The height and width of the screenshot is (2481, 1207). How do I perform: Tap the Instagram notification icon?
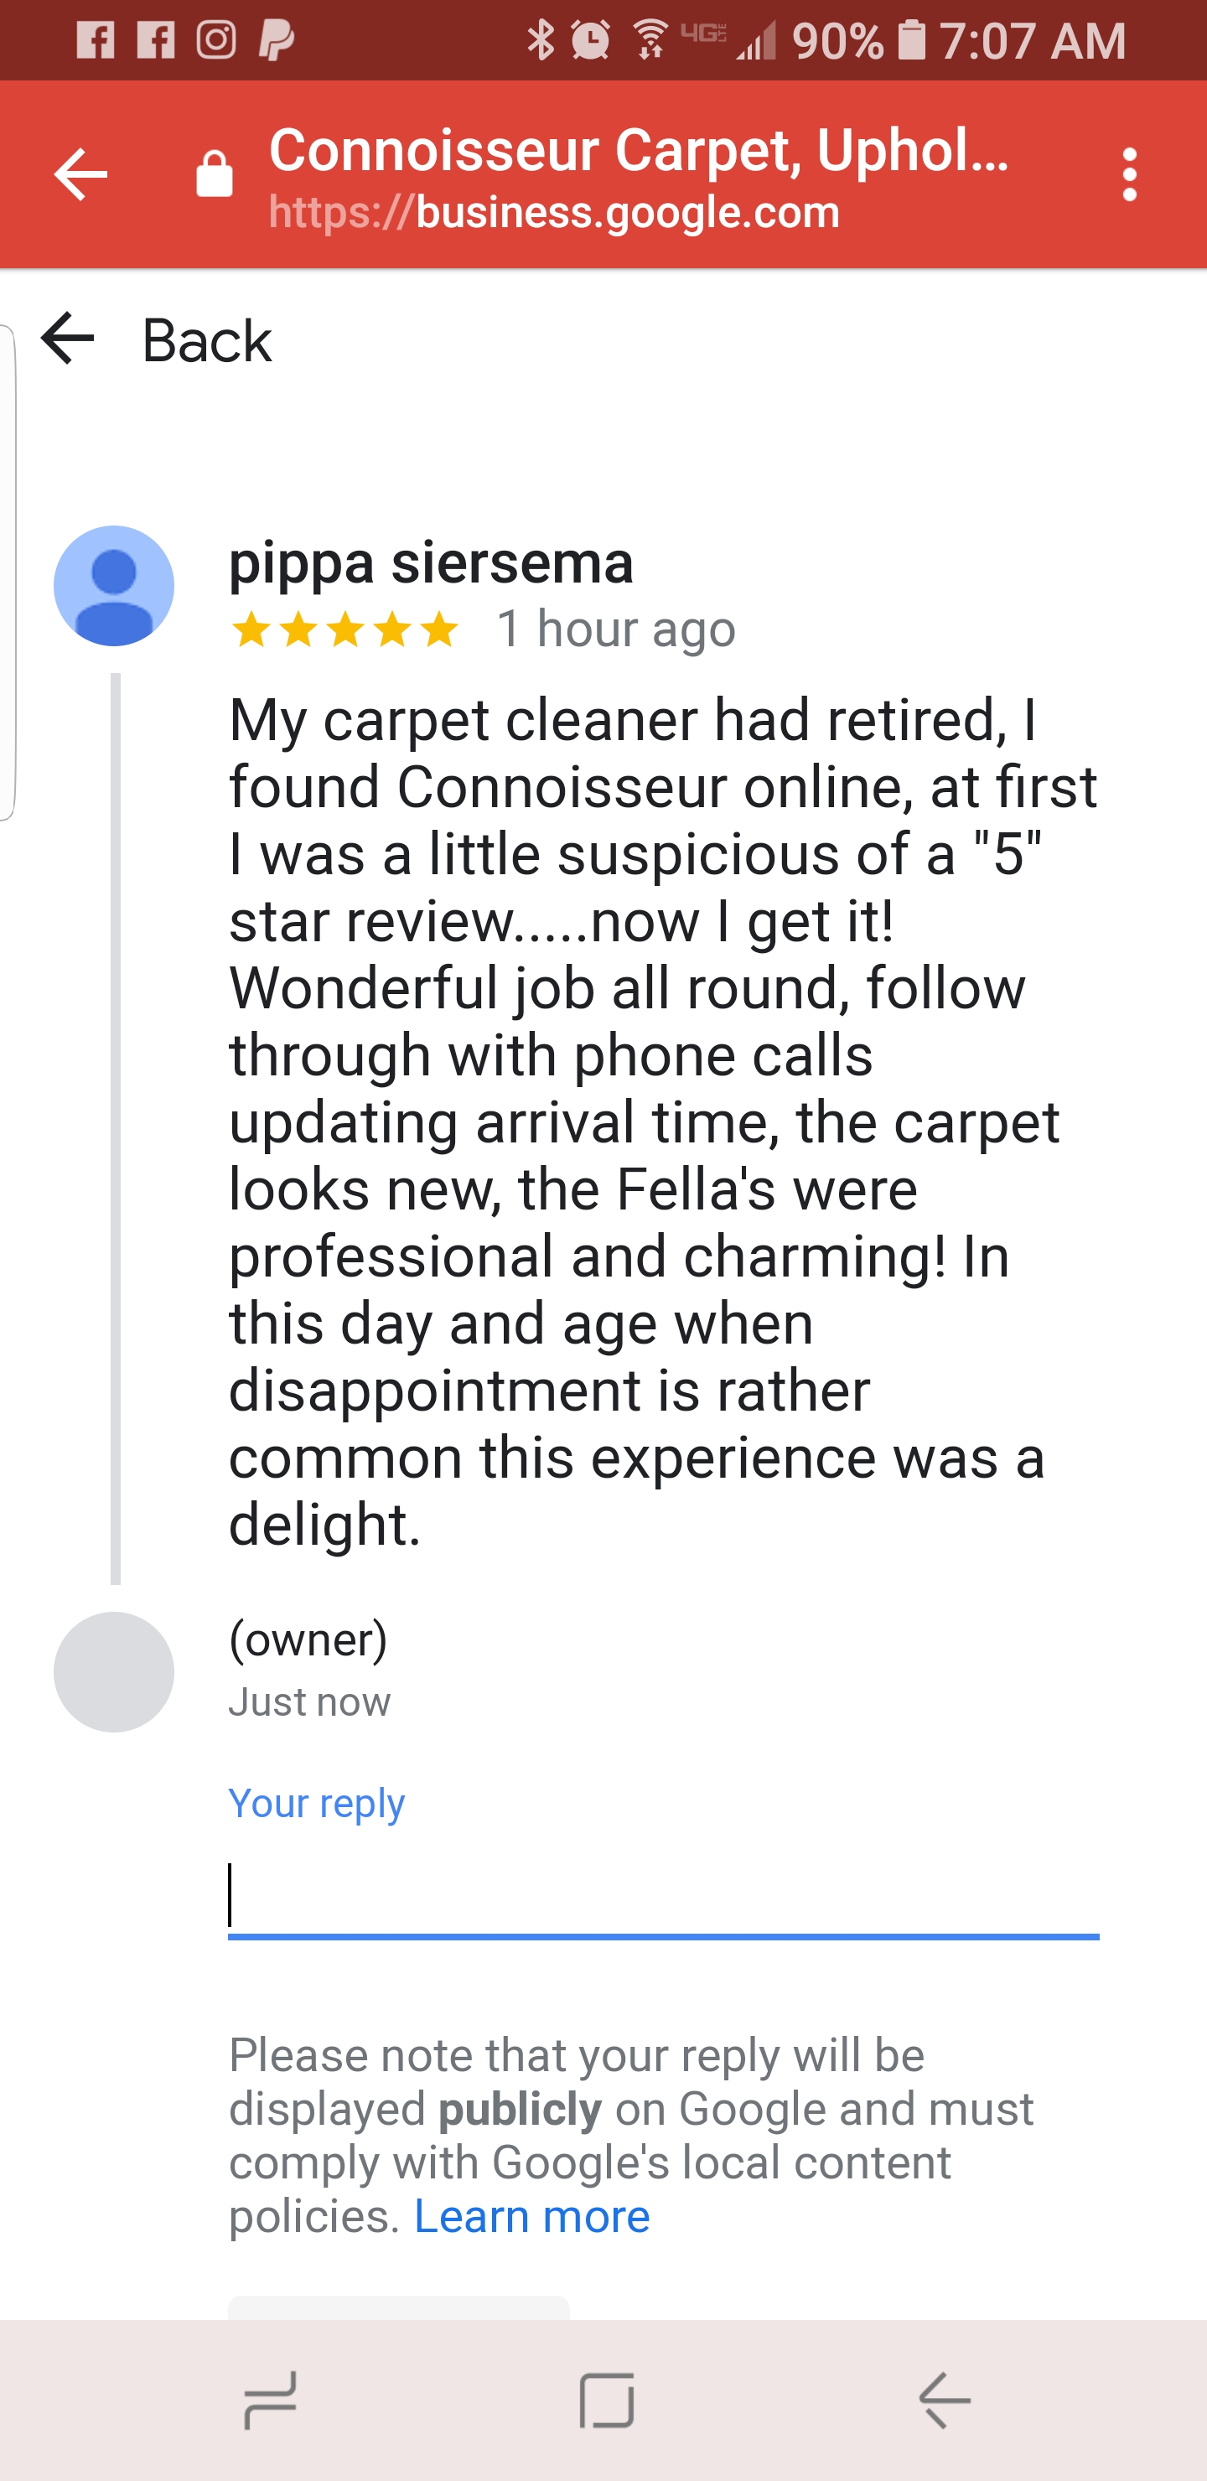[215, 39]
